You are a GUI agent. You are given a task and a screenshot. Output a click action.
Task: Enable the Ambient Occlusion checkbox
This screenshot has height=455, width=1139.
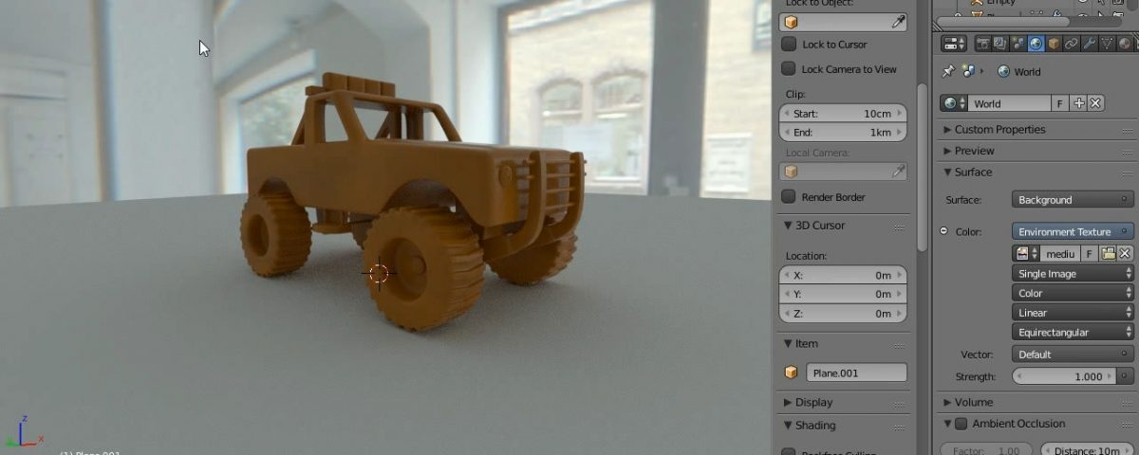click(961, 424)
